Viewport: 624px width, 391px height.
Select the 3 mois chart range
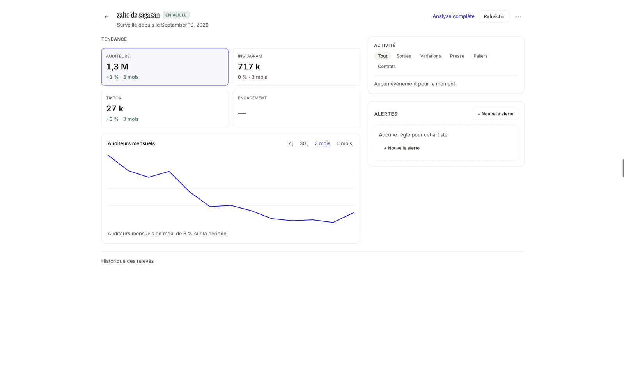(323, 143)
